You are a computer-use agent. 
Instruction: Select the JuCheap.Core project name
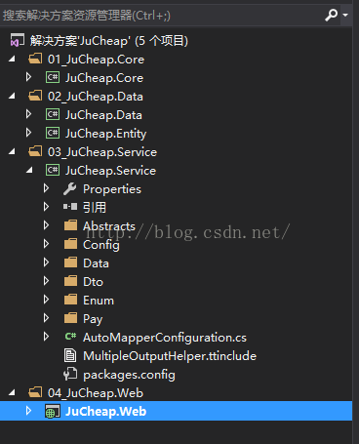pos(104,78)
